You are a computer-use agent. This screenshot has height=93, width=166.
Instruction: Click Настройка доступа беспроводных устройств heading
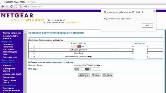tap(56, 33)
